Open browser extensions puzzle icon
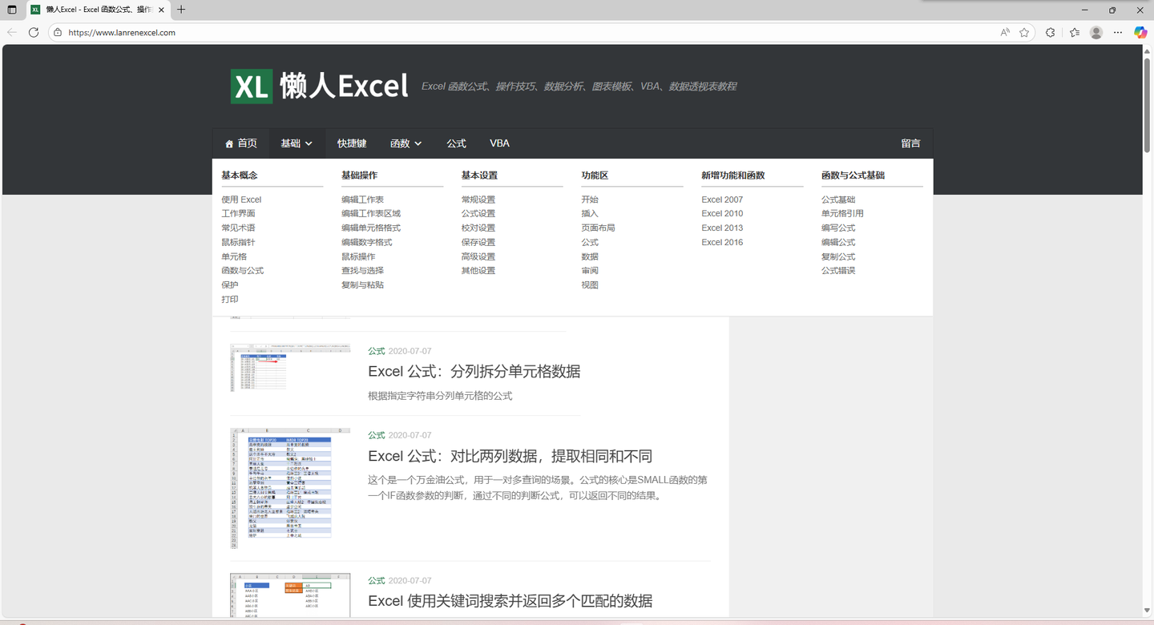This screenshot has height=625, width=1154. [1050, 33]
